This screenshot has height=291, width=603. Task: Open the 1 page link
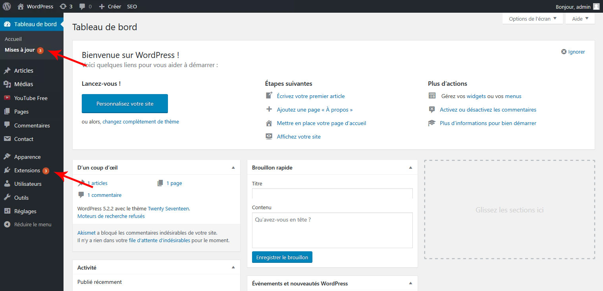174,183
